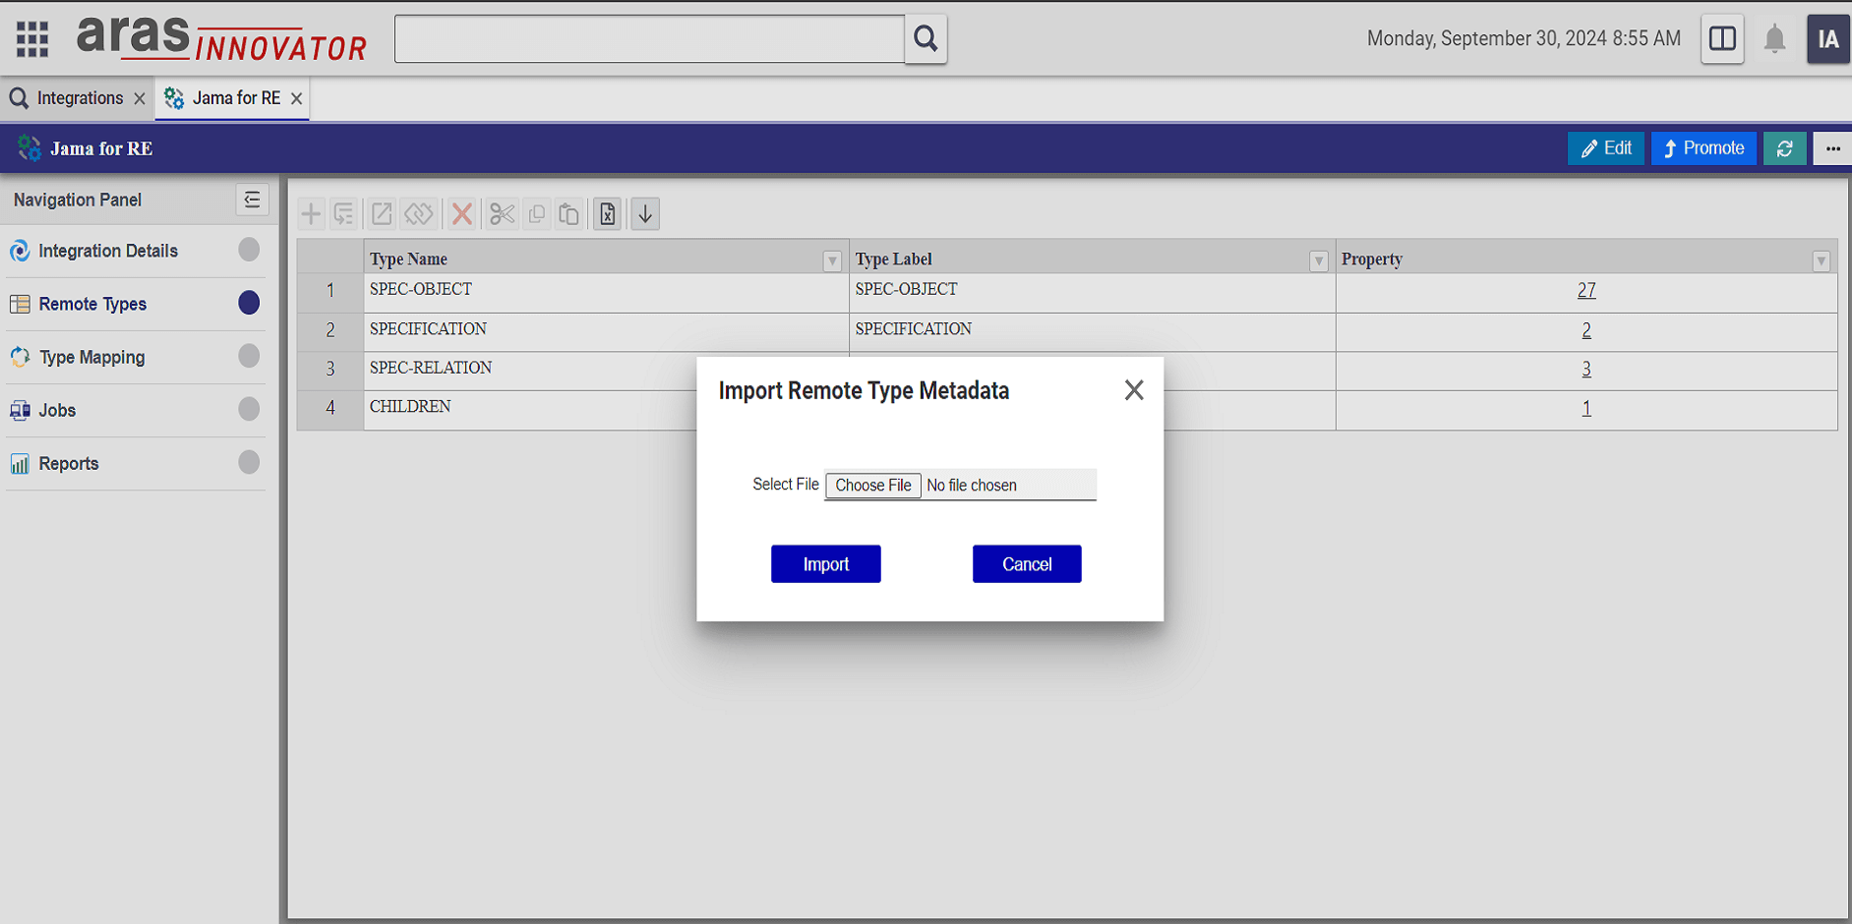The height and width of the screenshot is (924, 1852).
Task: Click the Type Mapping status circle
Action: tap(249, 356)
